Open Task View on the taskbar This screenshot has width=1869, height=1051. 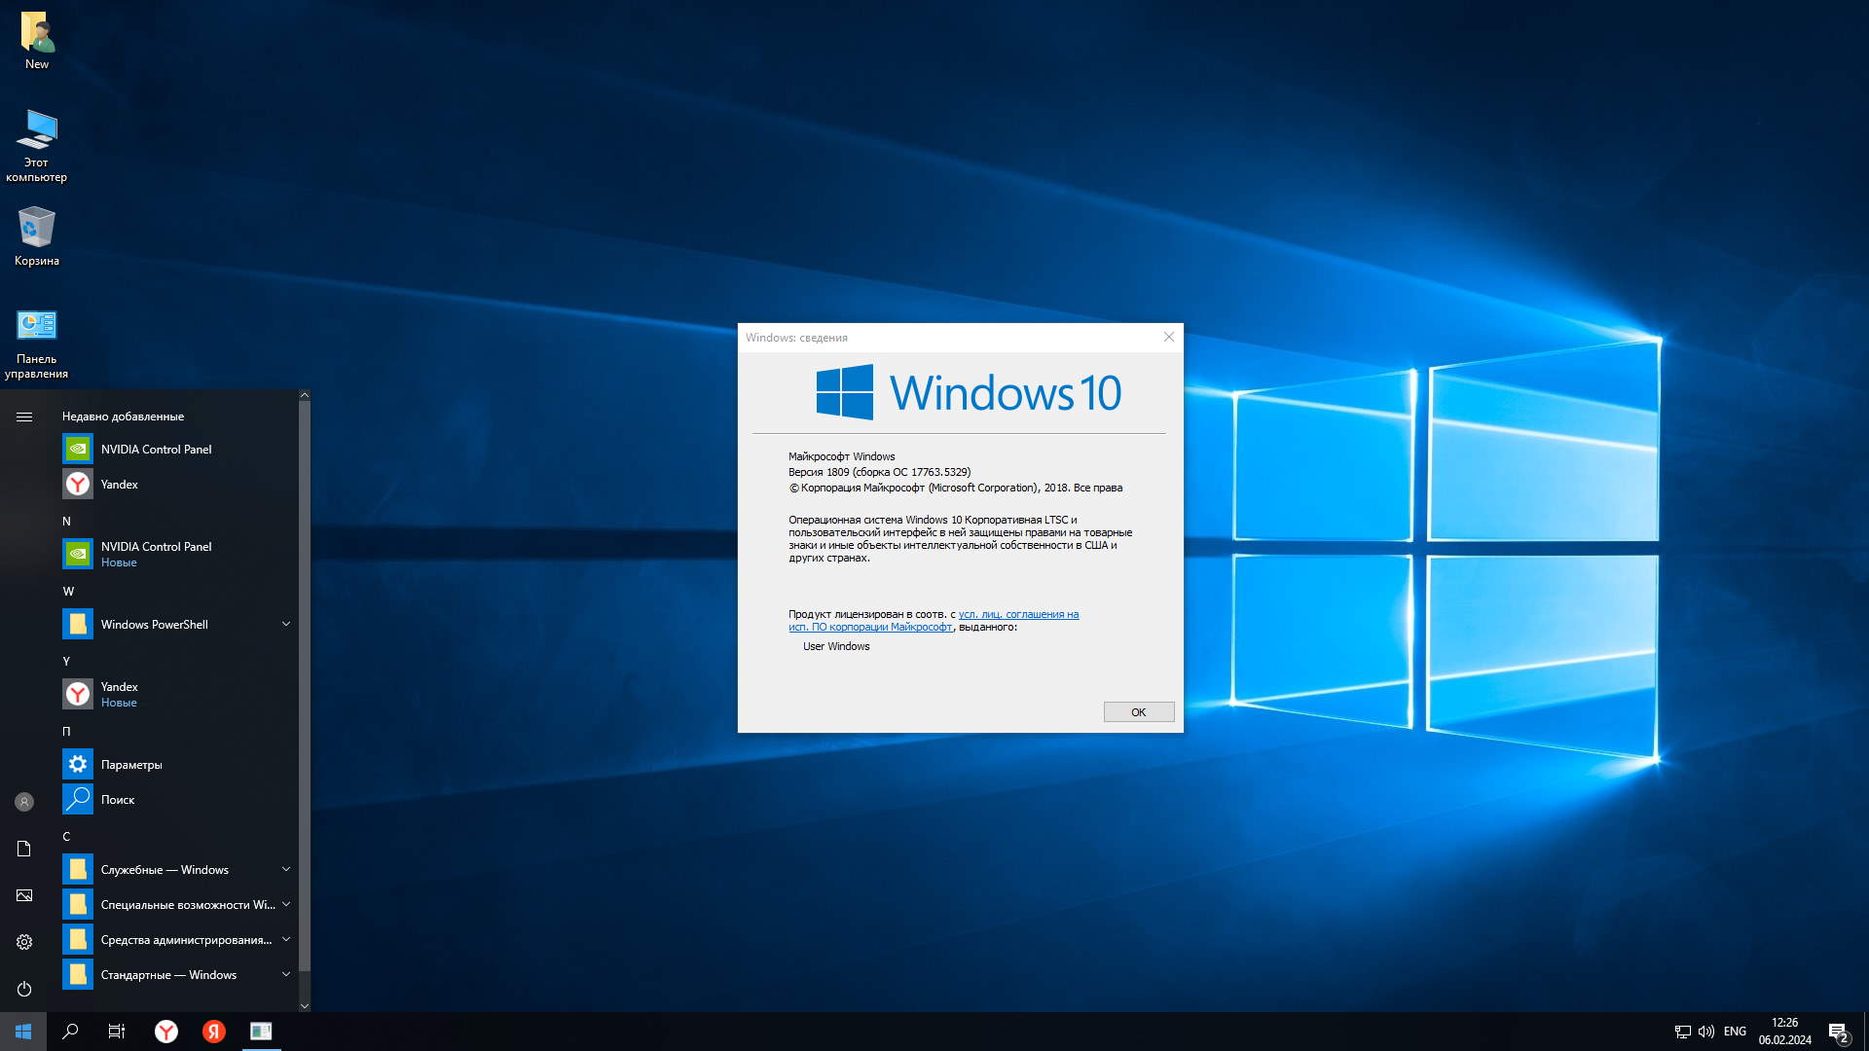tap(117, 1032)
